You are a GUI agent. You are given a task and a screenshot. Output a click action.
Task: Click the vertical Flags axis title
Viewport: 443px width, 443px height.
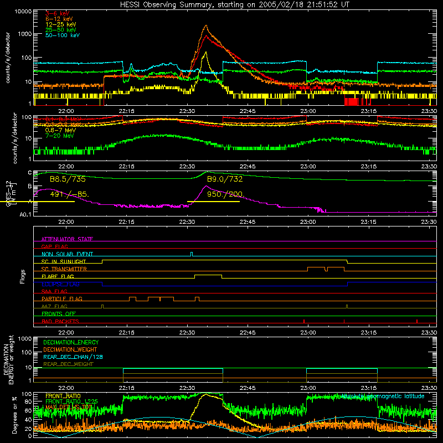22,276
